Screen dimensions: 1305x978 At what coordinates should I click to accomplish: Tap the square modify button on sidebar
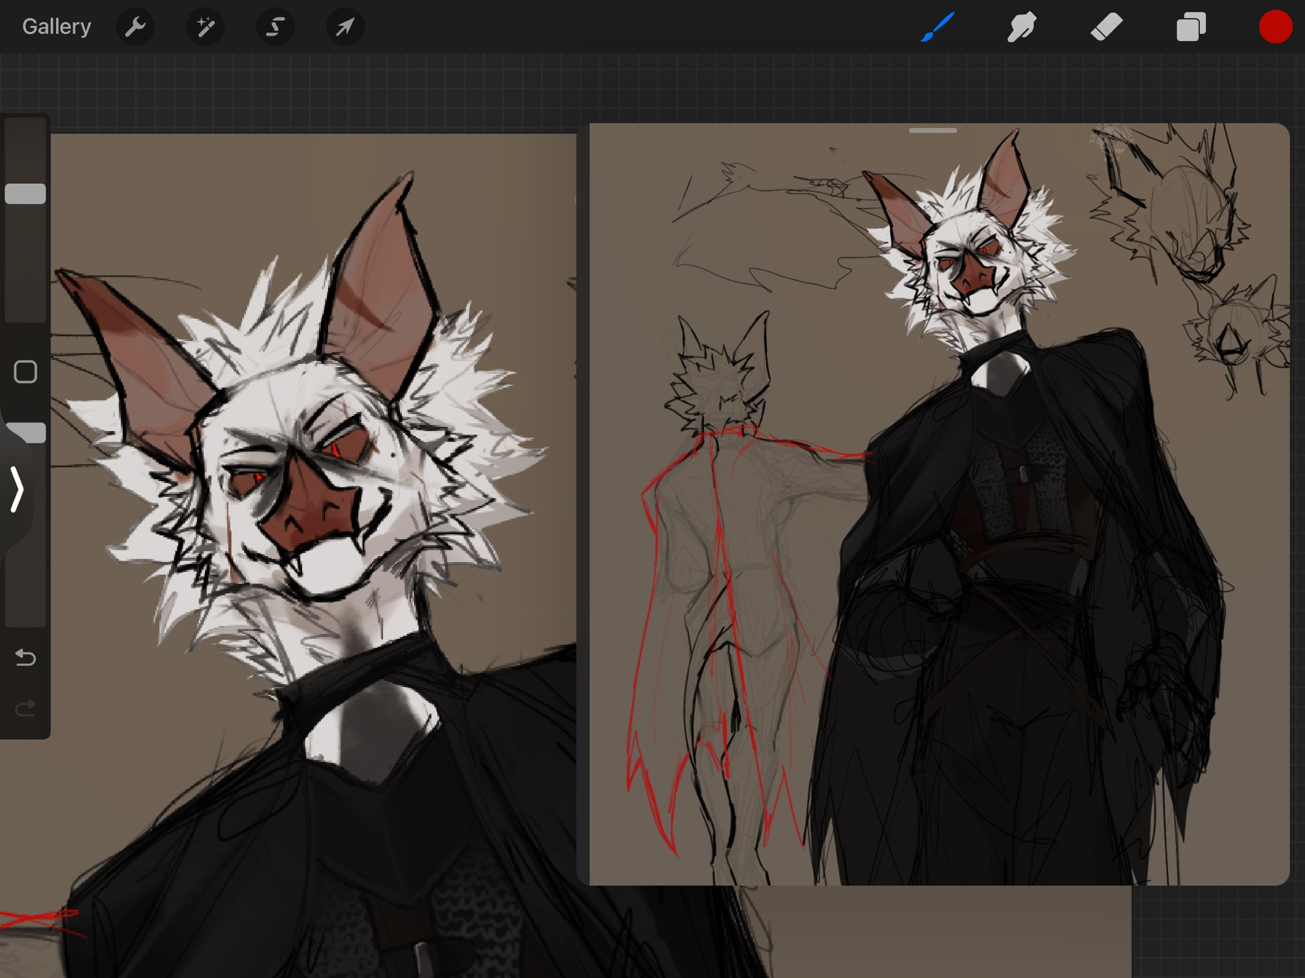click(x=25, y=372)
